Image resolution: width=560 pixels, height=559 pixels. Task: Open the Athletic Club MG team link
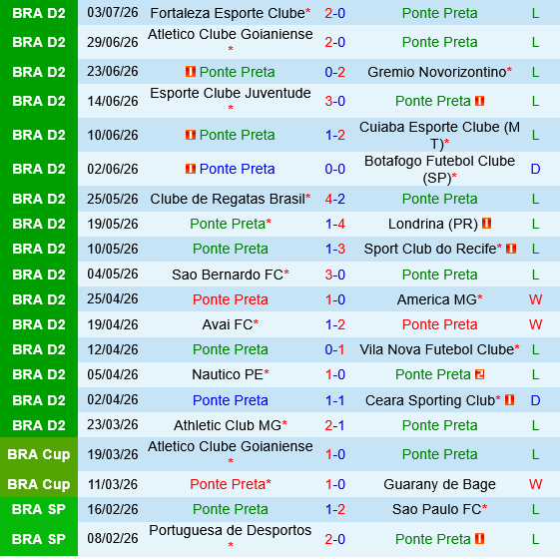tap(228, 425)
